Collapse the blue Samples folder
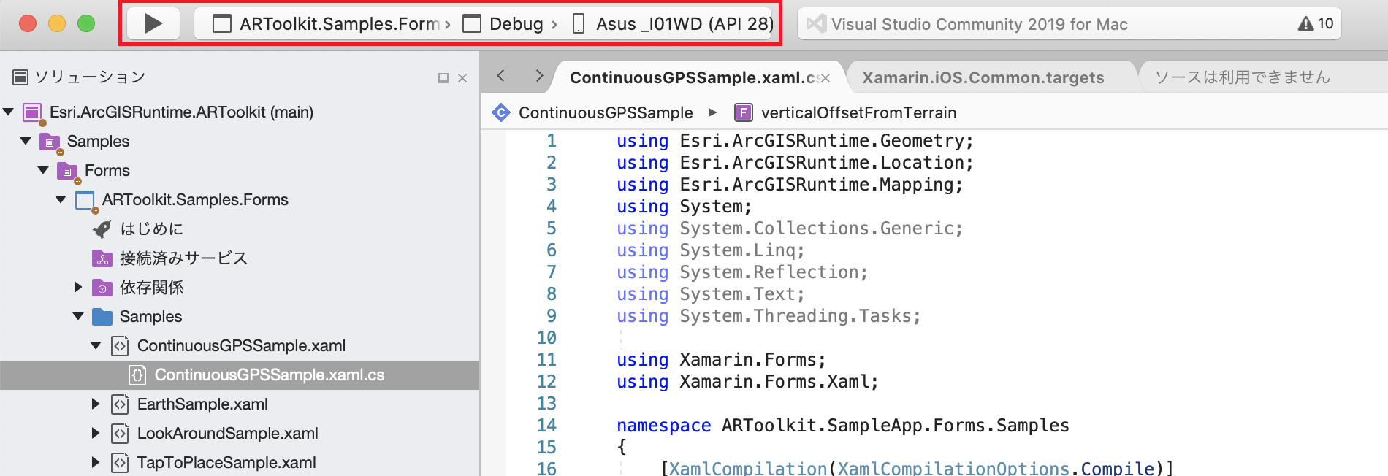The height and width of the screenshot is (476, 1388). [x=78, y=316]
